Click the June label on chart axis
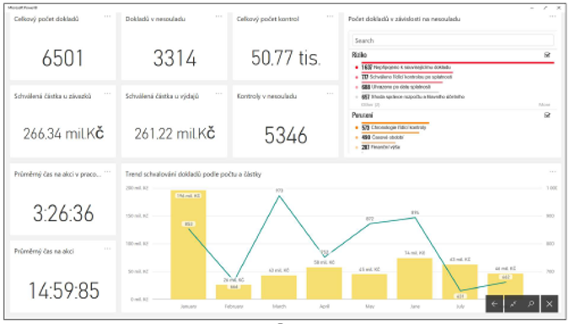 tap(415, 306)
